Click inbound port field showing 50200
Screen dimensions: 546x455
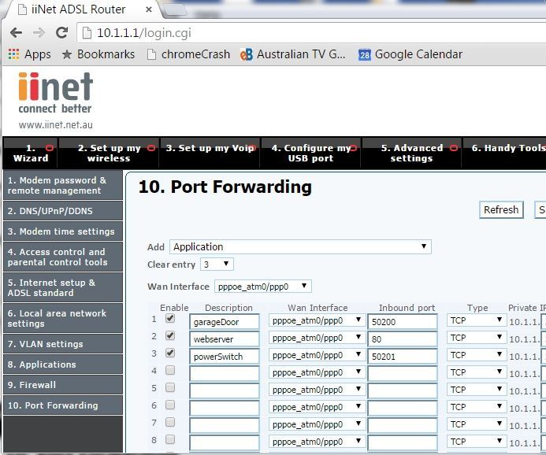tap(403, 321)
